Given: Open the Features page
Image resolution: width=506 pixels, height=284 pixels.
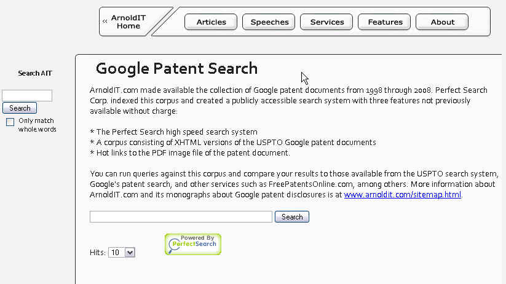Looking at the screenshot, I should click(x=385, y=22).
